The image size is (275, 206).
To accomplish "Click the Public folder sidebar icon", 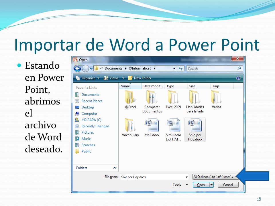I will (x=77, y=151).
